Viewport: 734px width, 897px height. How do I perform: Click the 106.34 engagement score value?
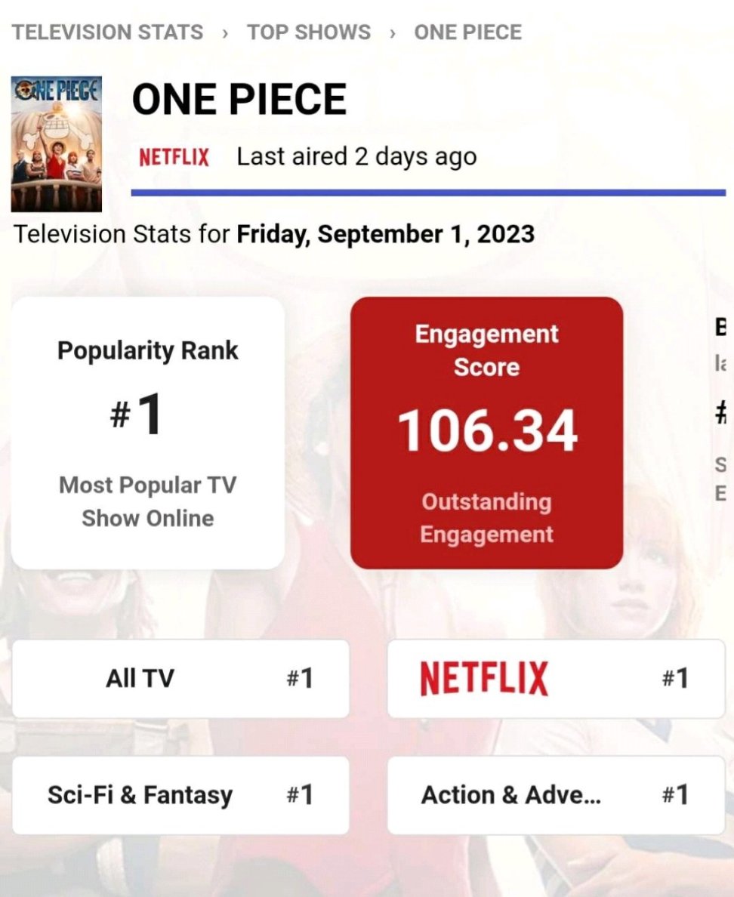click(487, 431)
